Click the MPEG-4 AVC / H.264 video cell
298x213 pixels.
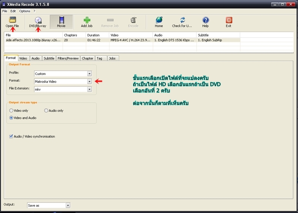tap(131, 40)
